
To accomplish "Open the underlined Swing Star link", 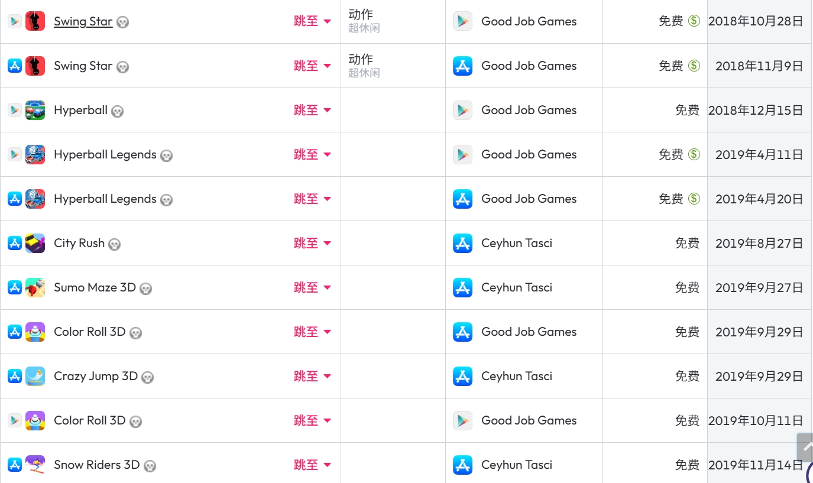I will [x=83, y=21].
